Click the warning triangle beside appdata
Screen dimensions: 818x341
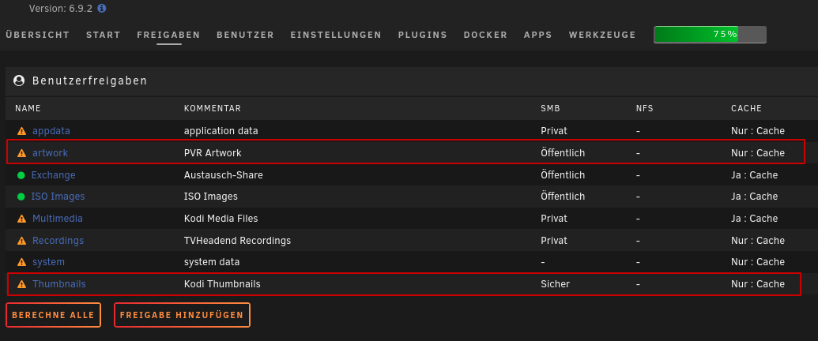[21, 131]
